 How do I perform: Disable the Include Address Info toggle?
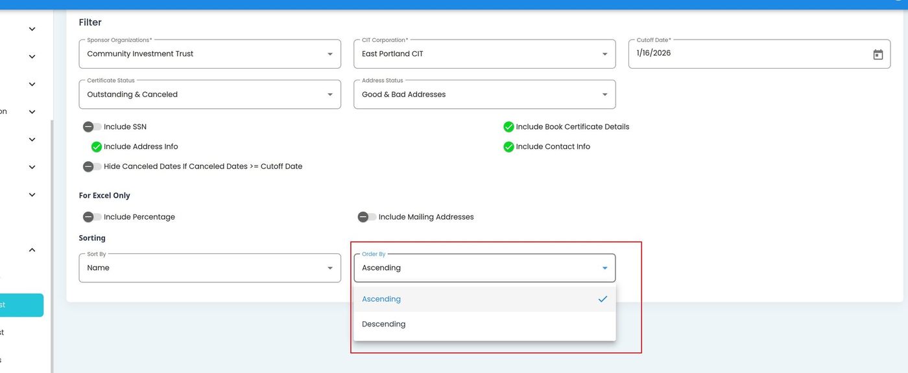(97, 147)
